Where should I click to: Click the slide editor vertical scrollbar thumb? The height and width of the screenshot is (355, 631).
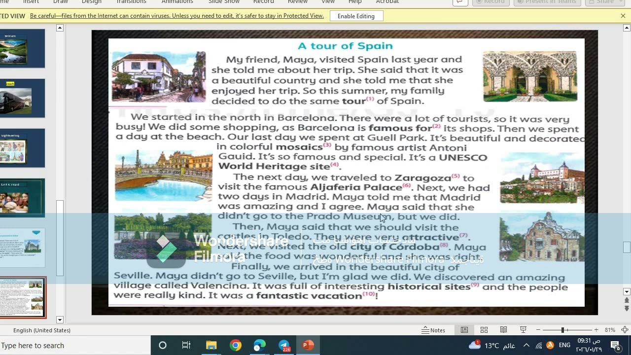tap(627, 247)
